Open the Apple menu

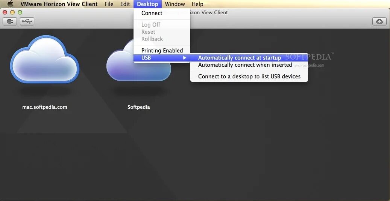click(10, 4)
